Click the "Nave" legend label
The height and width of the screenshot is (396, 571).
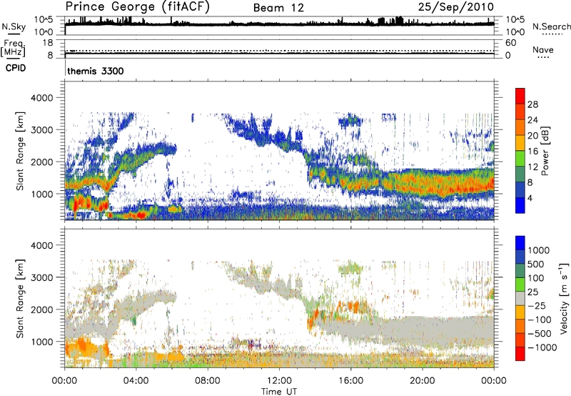tap(543, 50)
